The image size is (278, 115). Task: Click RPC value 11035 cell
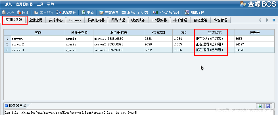[x=184, y=44]
